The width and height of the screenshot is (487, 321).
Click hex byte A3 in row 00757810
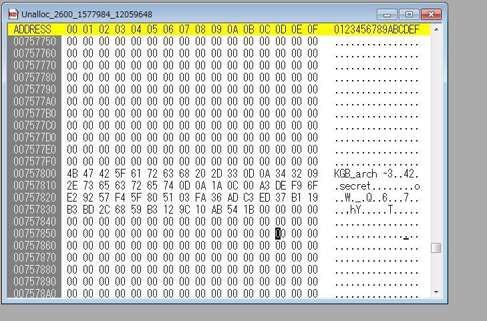(265, 186)
